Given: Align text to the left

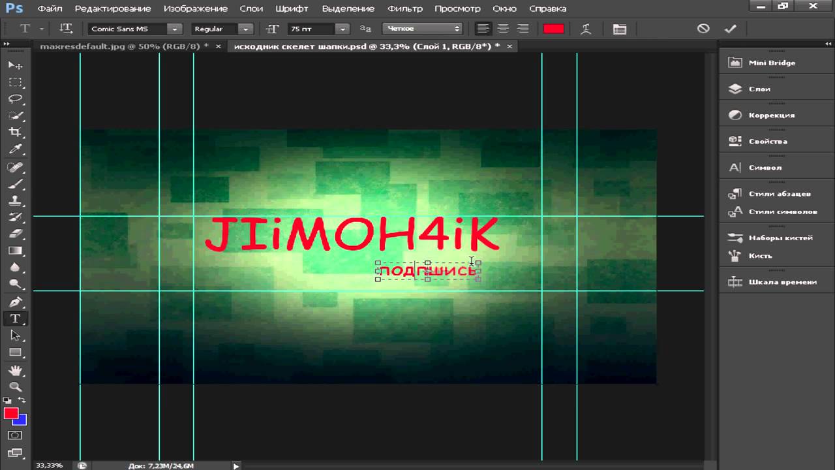Looking at the screenshot, I should click(483, 29).
